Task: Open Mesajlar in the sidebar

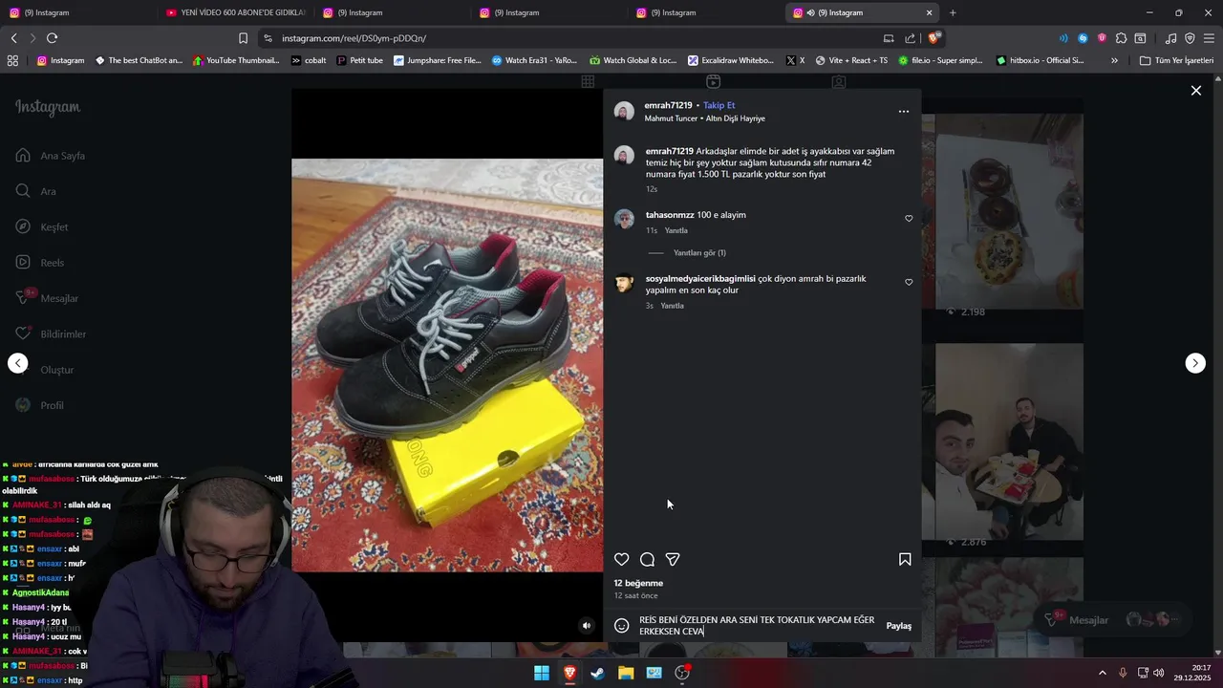Action: coord(48,298)
